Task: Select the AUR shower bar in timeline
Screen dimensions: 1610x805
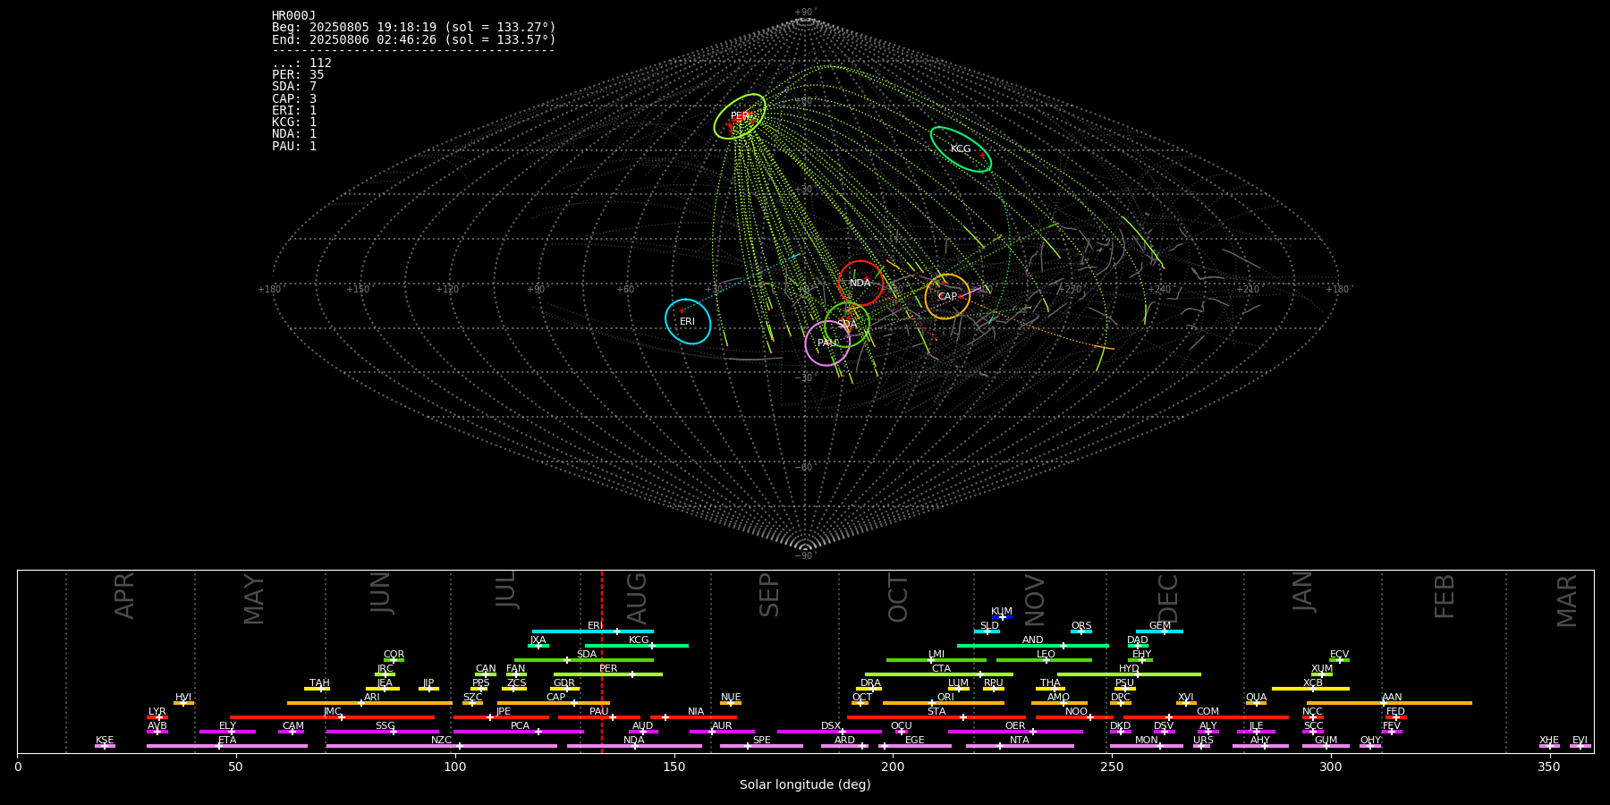Action: pos(722,732)
